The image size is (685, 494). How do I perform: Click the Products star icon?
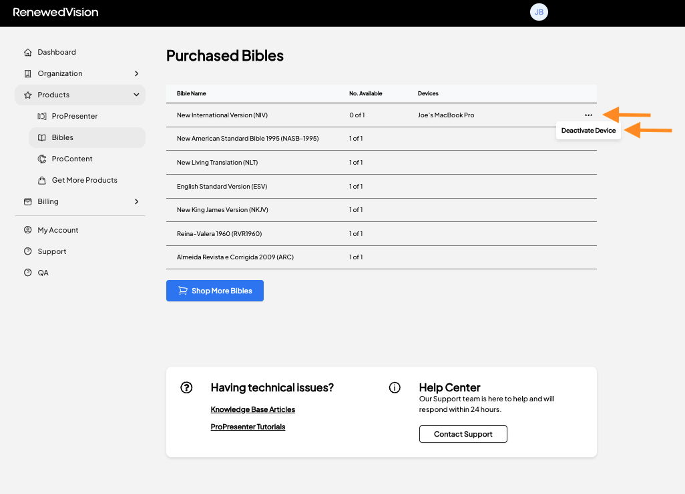point(28,95)
